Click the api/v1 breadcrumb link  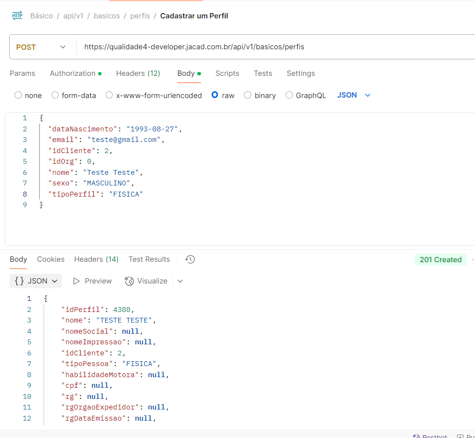(73, 16)
